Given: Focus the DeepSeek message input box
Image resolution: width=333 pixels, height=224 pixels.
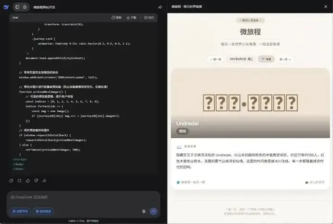Looking at the screenshot, I should click(x=83, y=198).
